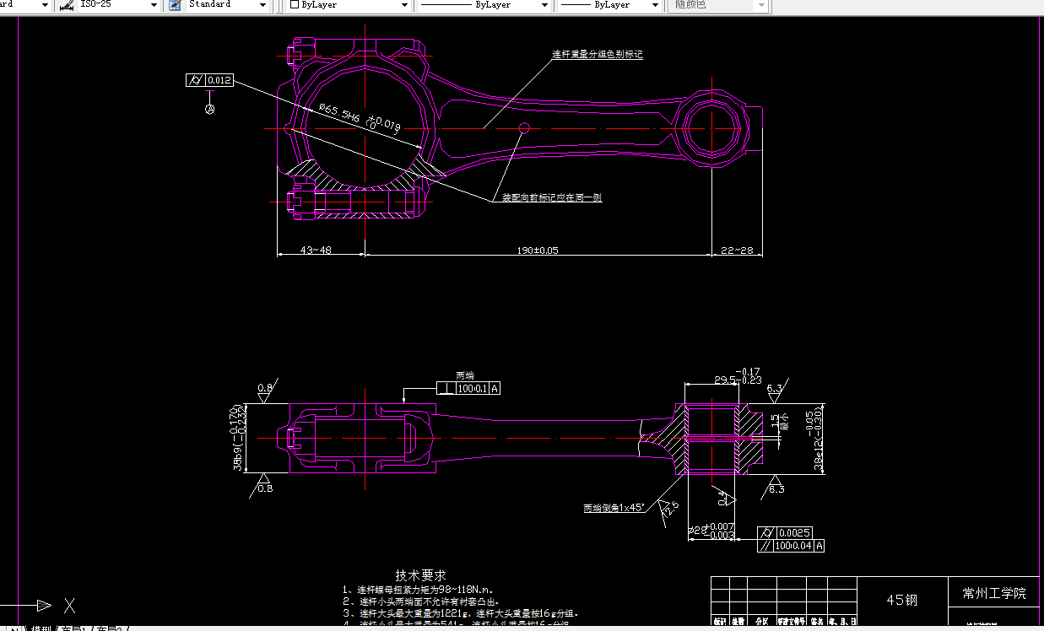Image resolution: width=1044 pixels, height=631 pixels.
Task: Open the ISO-25 dimension style dropdown
Action: (x=153, y=5)
